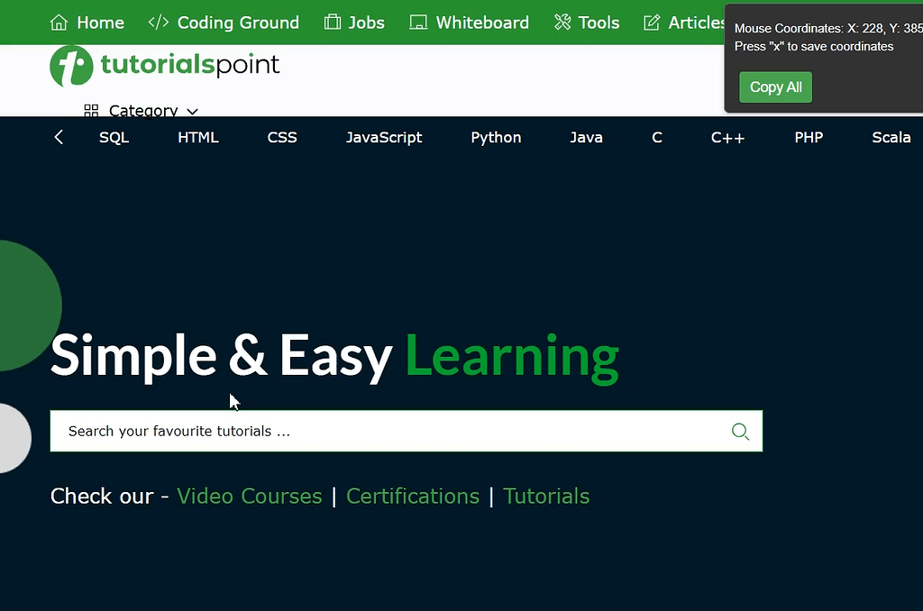This screenshot has height=611, width=923.
Task: Open the C++ tutorial item
Action: point(727,138)
